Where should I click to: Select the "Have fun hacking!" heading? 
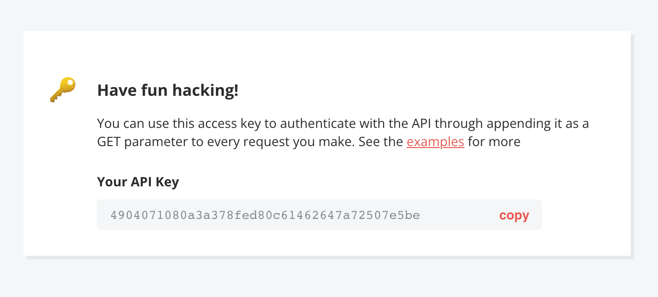point(168,91)
